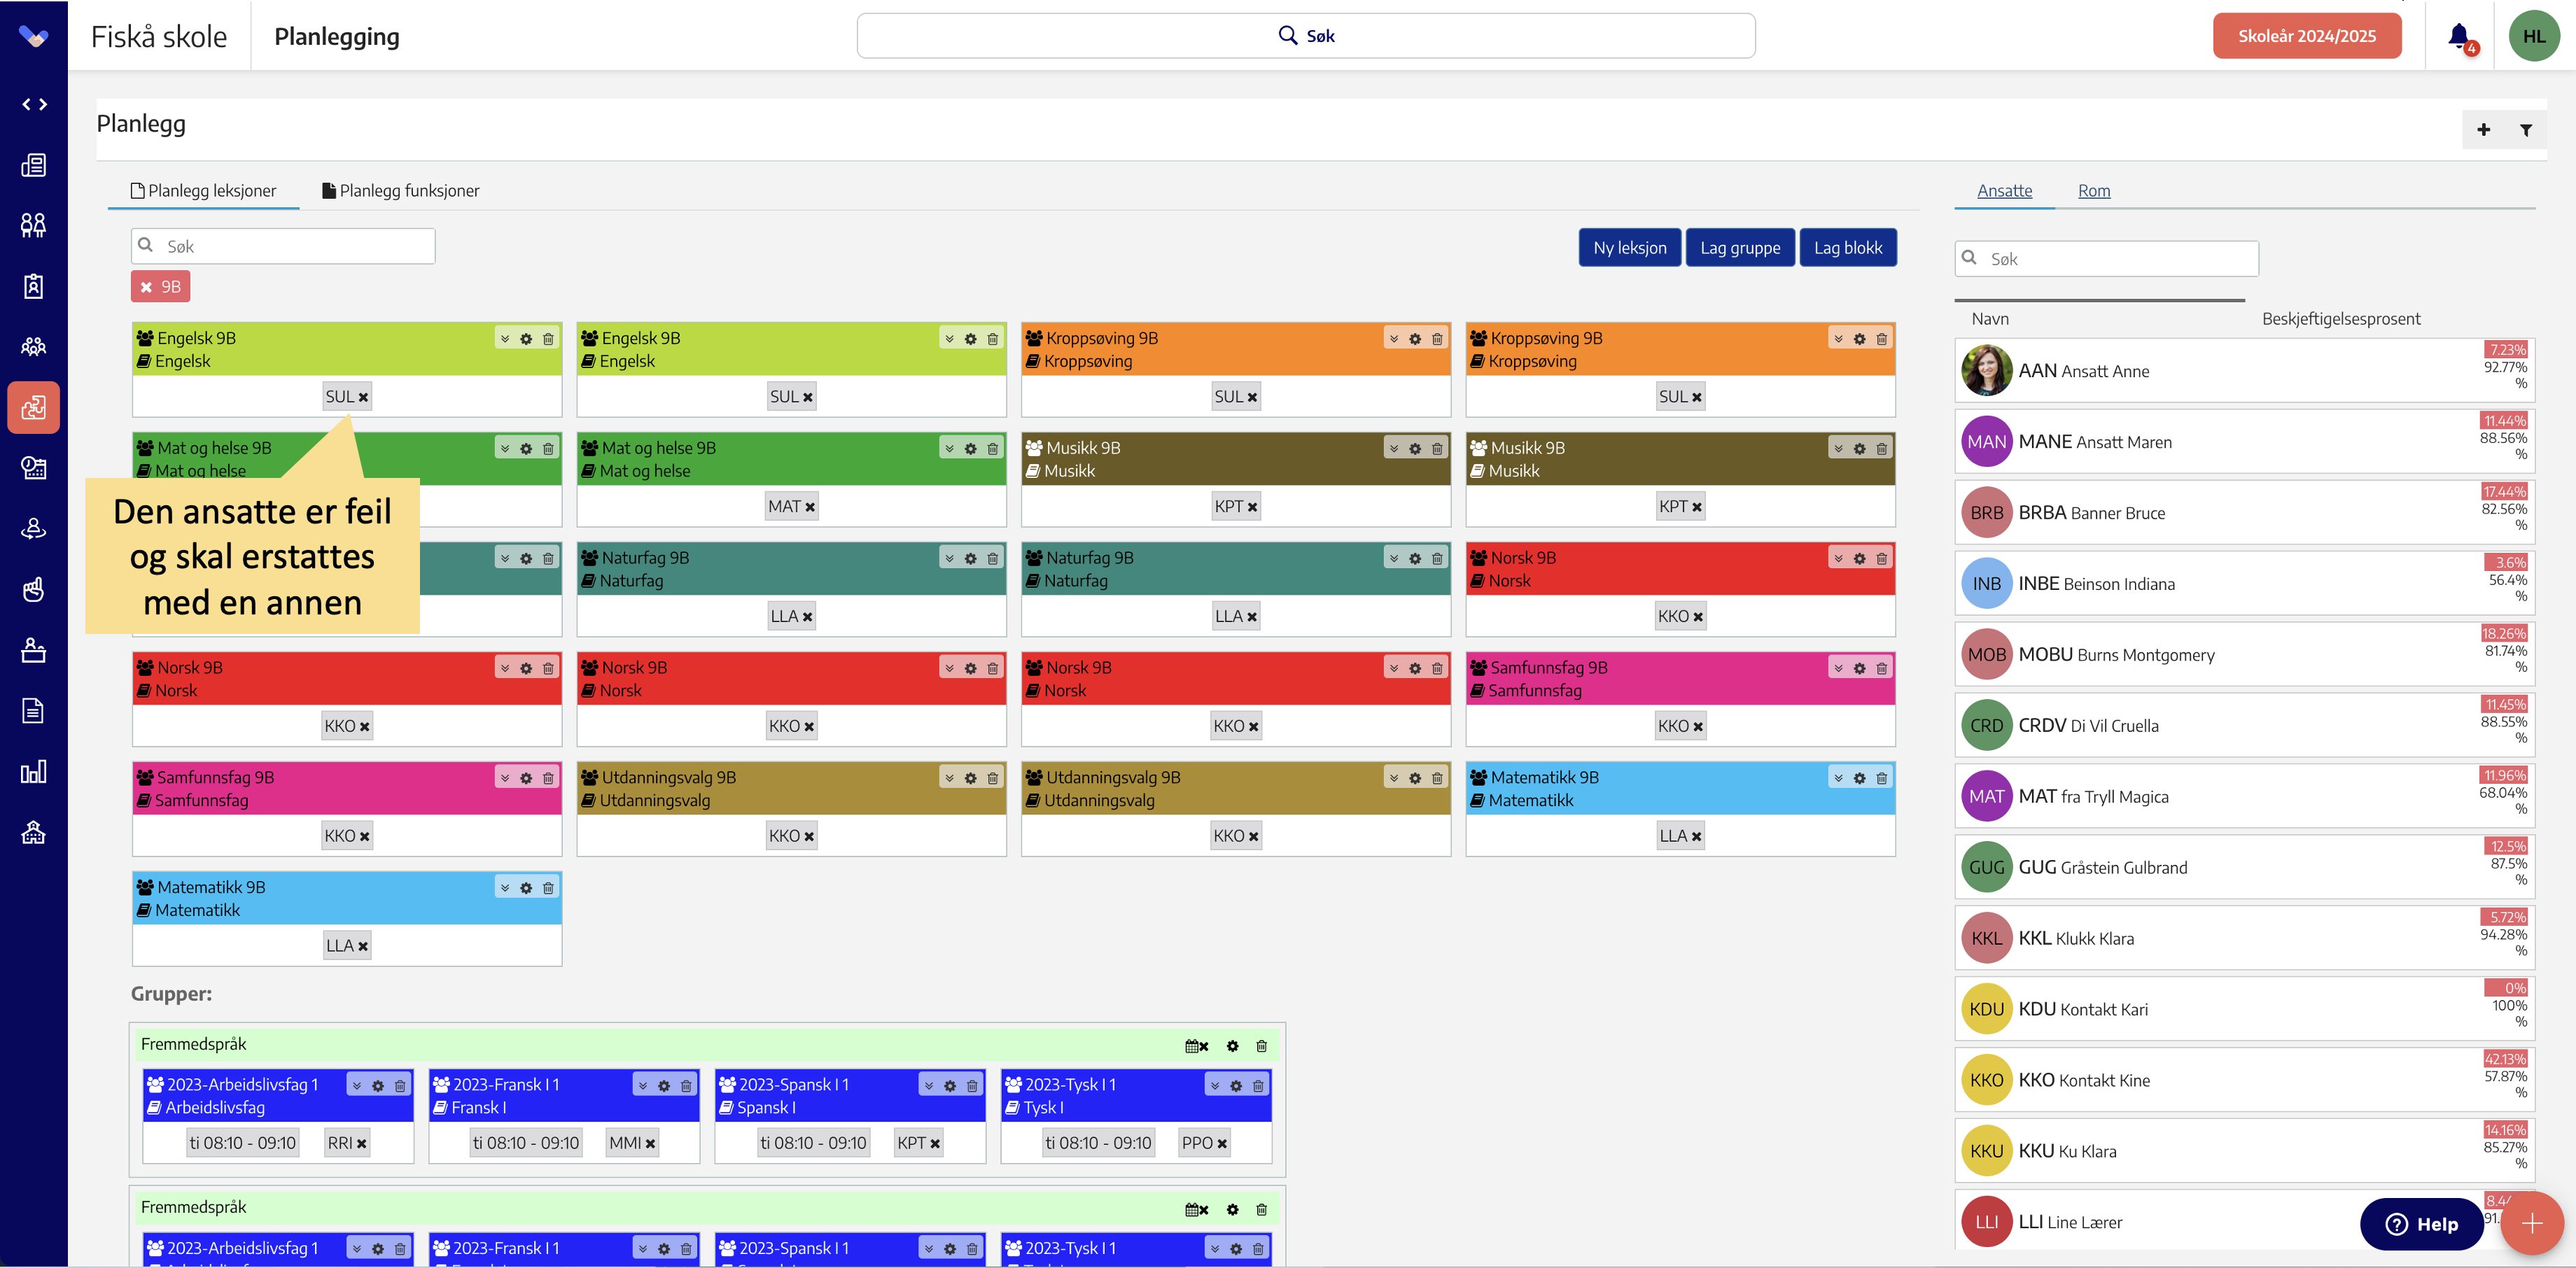Remove RRI teacher tag from 2023-Arbeidslivsfag 1
Image resolution: width=2576 pixels, height=1268 pixels.
click(361, 1144)
